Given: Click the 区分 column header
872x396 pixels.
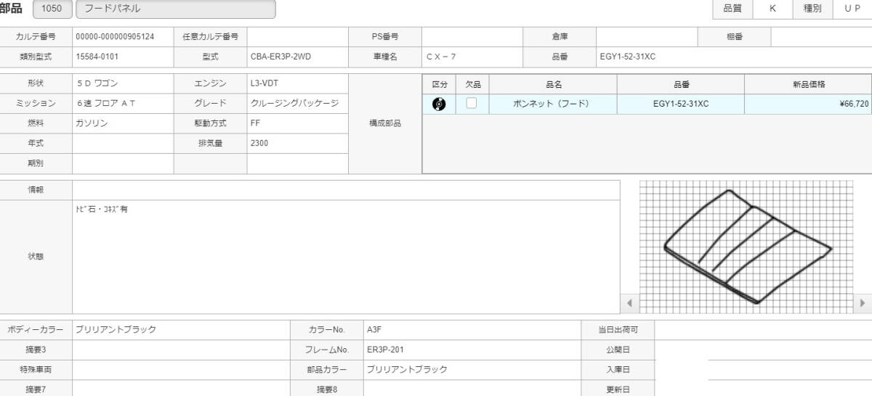Looking at the screenshot, I should (x=440, y=84).
